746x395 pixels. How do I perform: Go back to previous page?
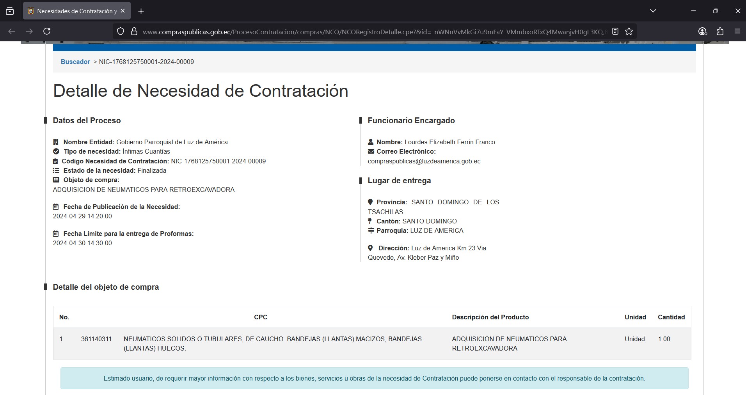pos(12,31)
